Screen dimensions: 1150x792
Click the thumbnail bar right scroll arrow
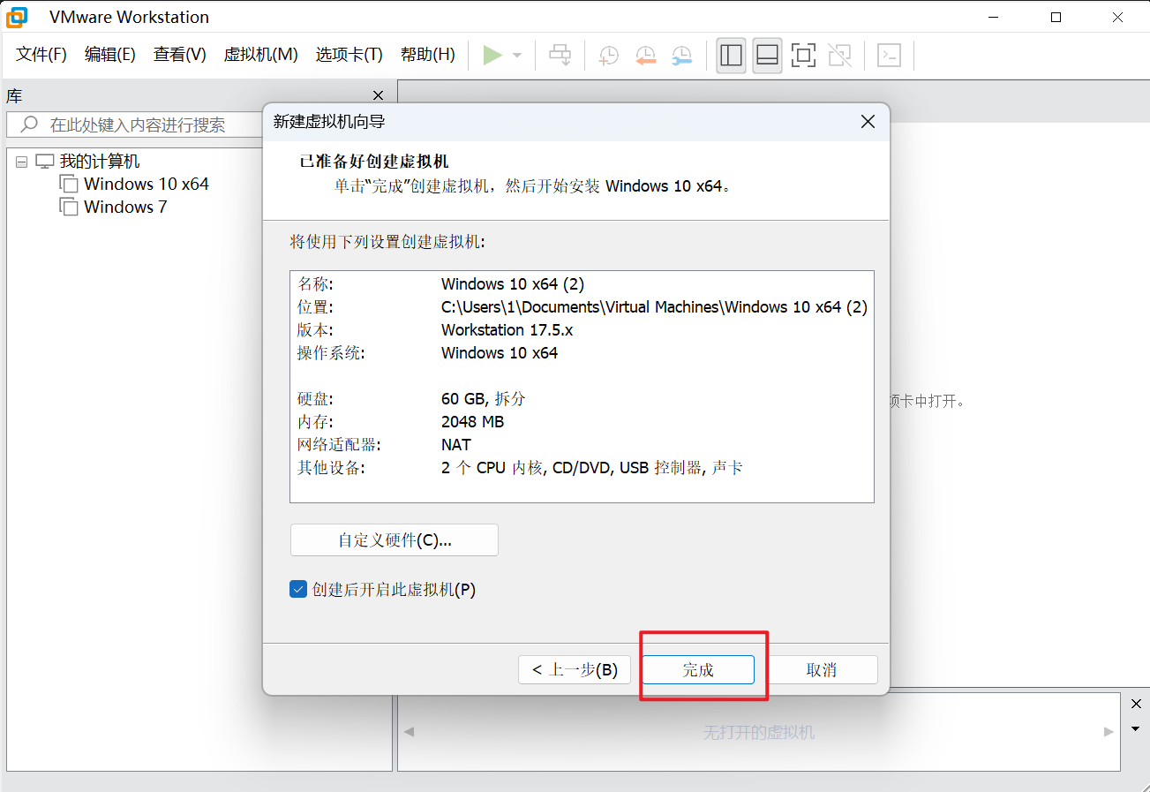click(1109, 732)
